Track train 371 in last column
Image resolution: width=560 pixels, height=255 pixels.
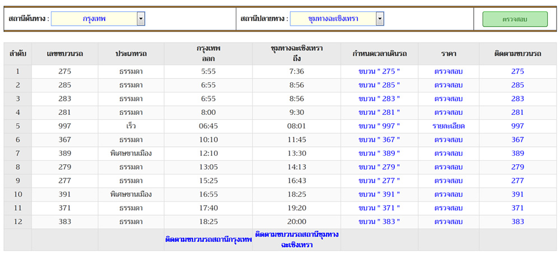click(x=517, y=208)
